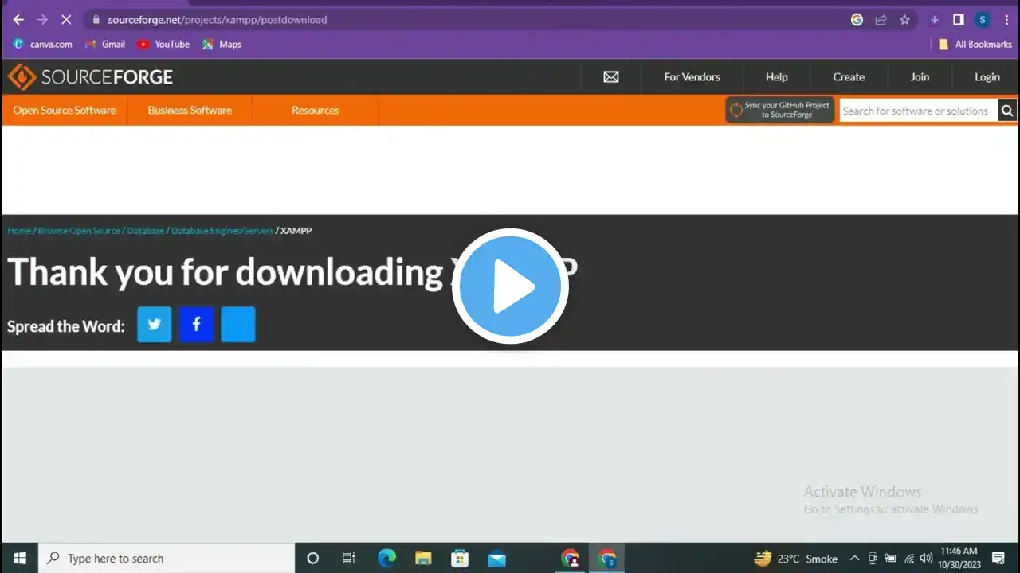
Task: Follow the Browse Open Source breadcrumb
Action: click(79, 231)
